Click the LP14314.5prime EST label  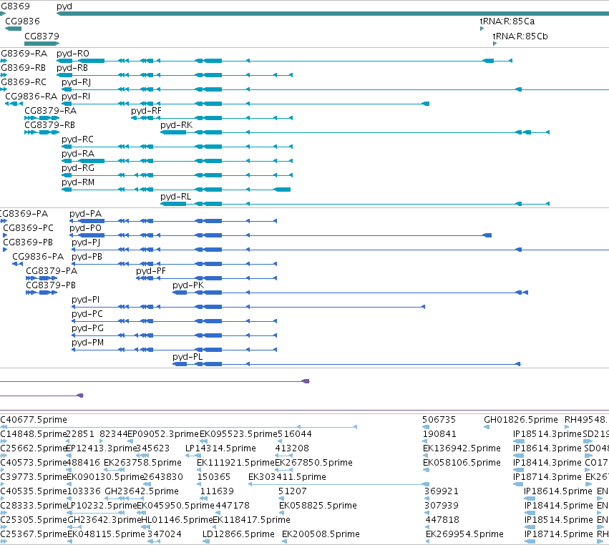220,448
